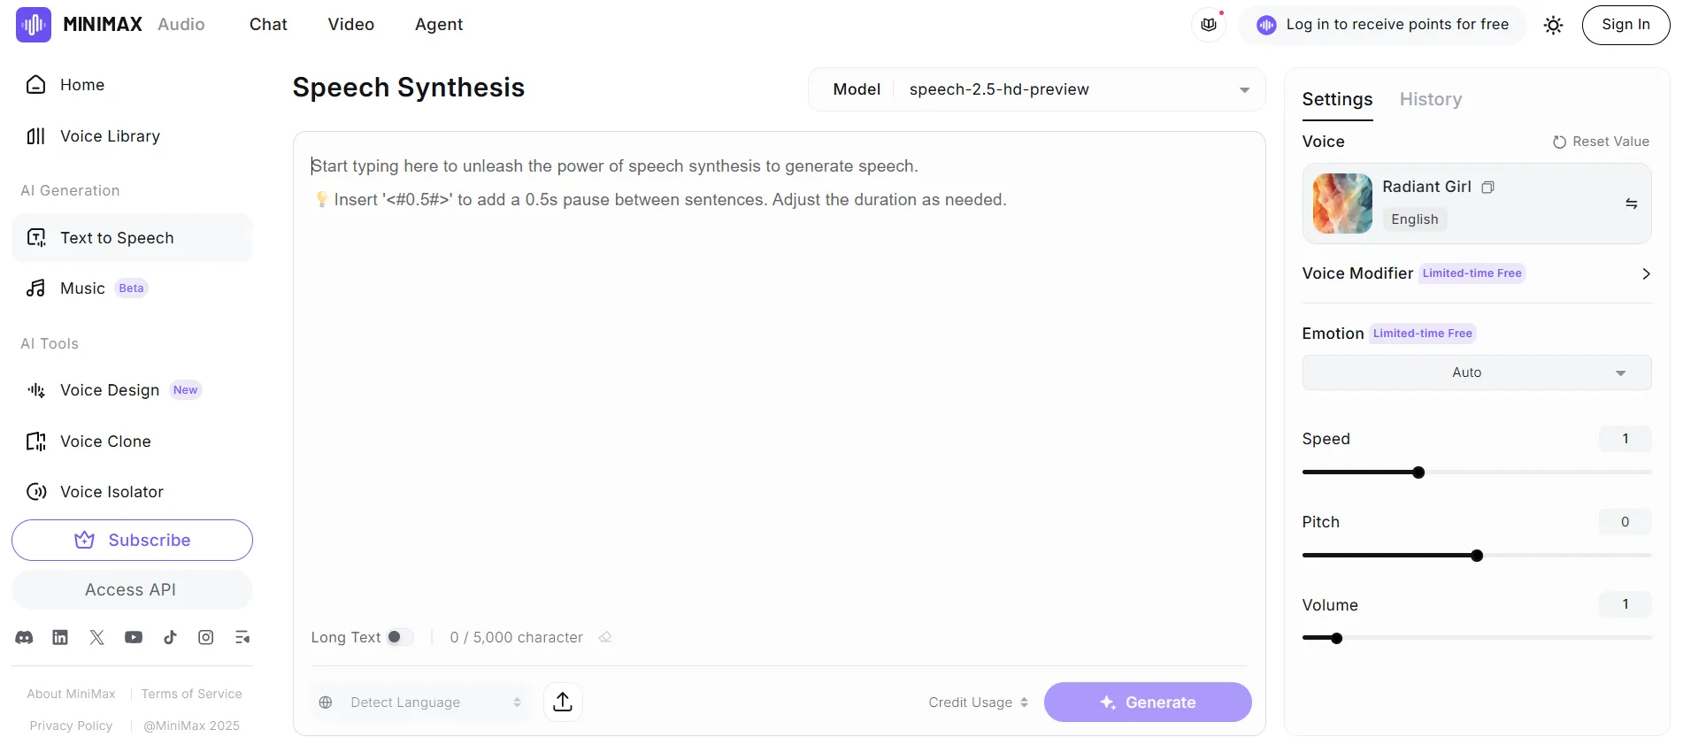The image size is (1683, 745).
Task: Open the Video menu item
Action: tap(351, 25)
